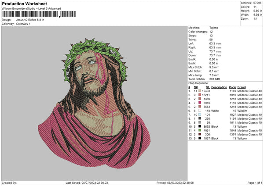The height and width of the screenshot is (186, 264).
Task: Click the Max Jump value '7.0 mm'
Action: click(x=214, y=75)
